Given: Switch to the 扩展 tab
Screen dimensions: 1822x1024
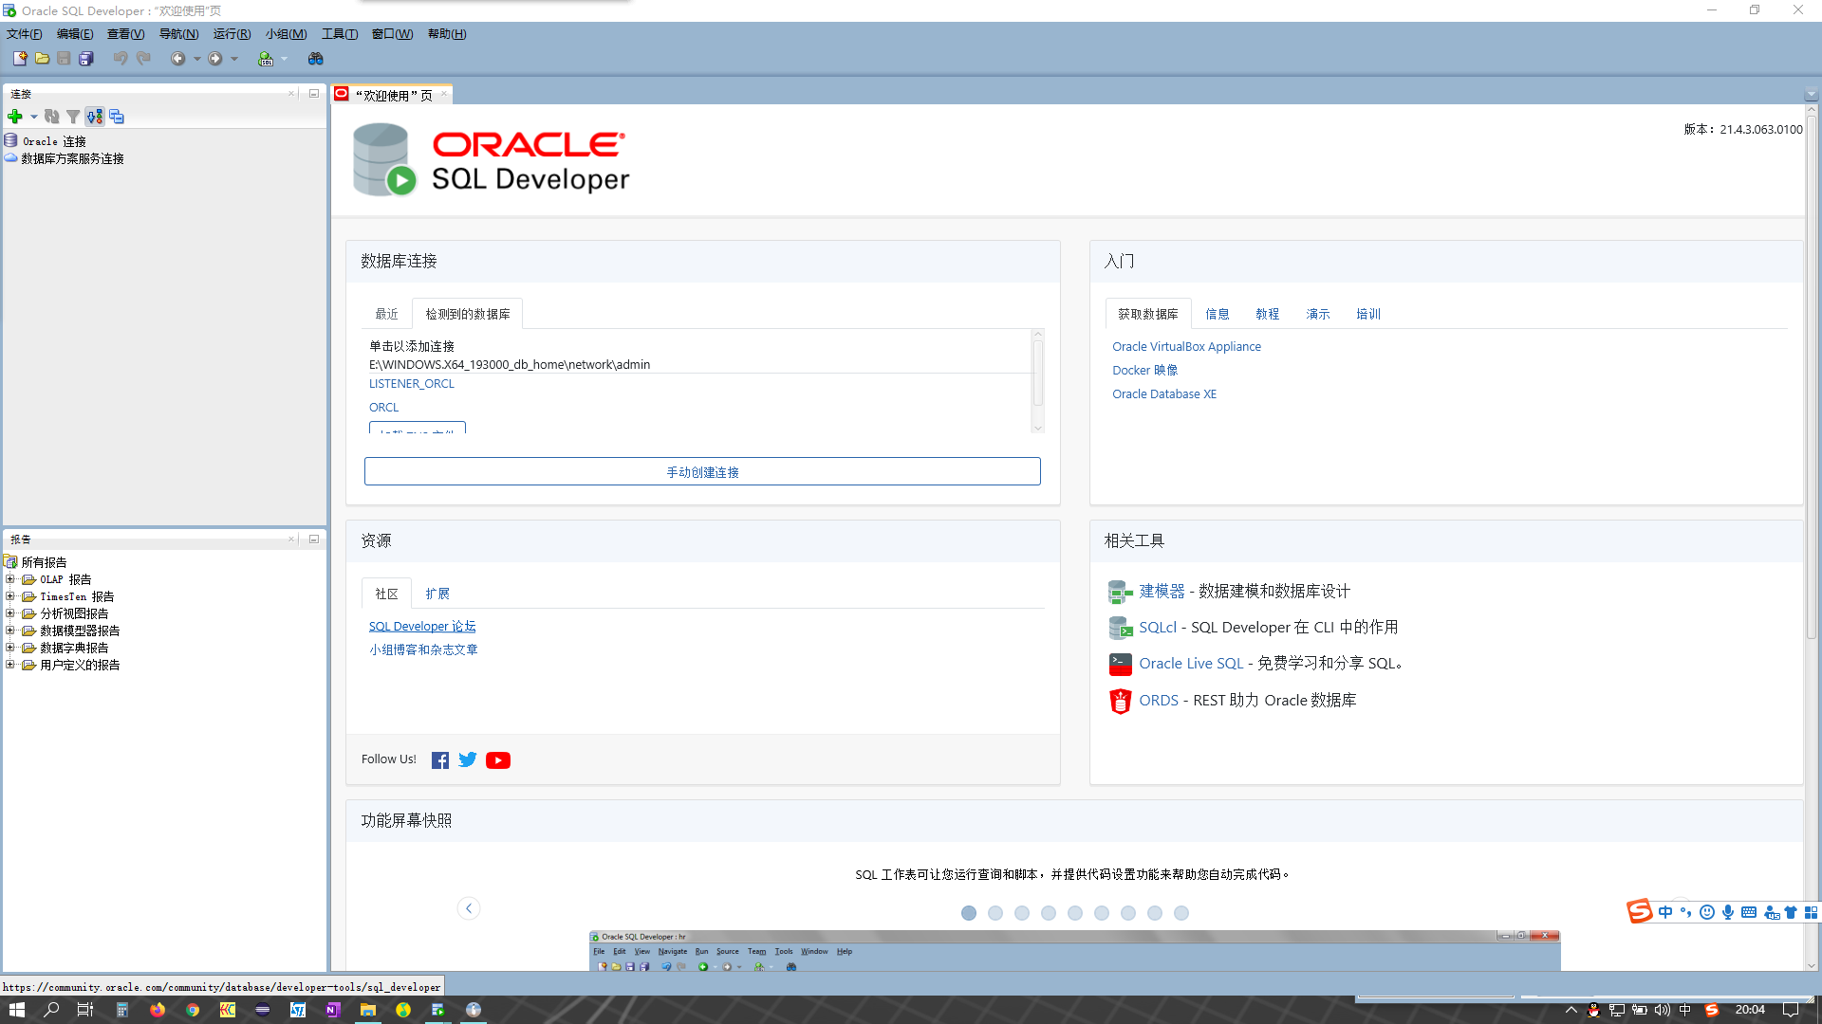Looking at the screenshot, I should (x=437, y=593).
